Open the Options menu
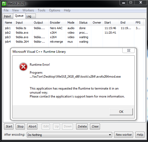The image size is (148, 142). click(55, 10)
